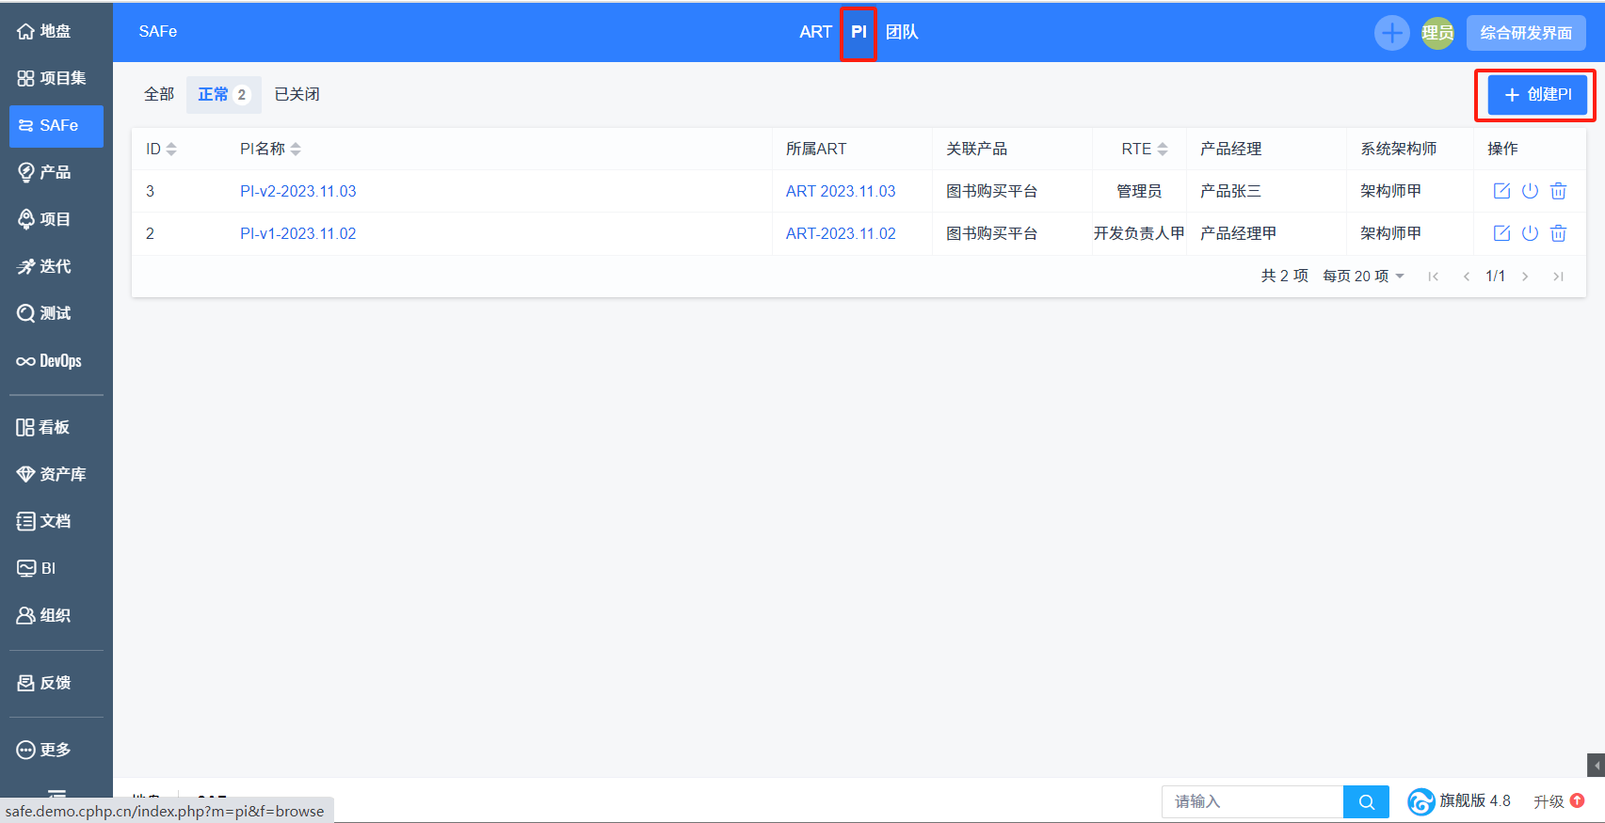Click SAFe title in header

[158, 31]
